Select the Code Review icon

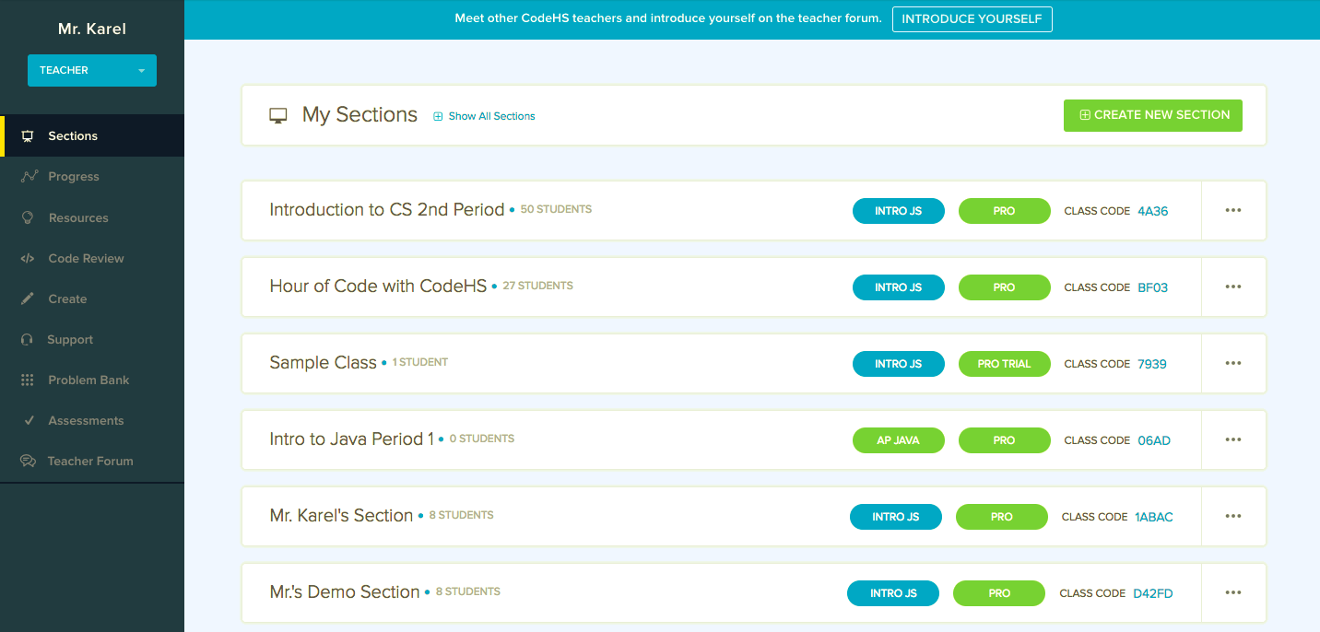tap(28, 258)
